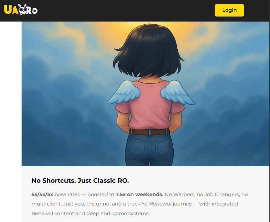This screenshot has width=270, height=222.
Task: Select the "No Shortcuts. Just Classic RO." heading
Action: click(x=80, y=181)
